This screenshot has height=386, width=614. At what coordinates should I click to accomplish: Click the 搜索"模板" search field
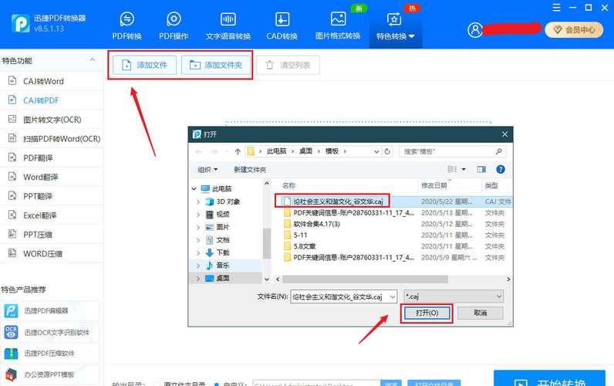click(x=453, y=151)
